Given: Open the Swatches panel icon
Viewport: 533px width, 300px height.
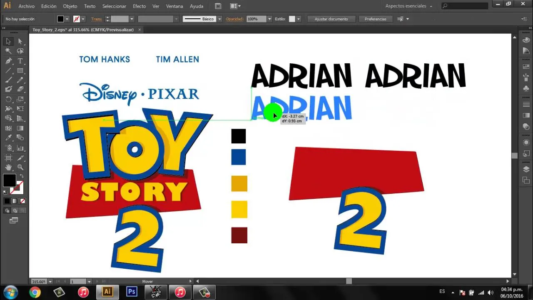Looking at the screenshot, I should click(x=526, y=67).
